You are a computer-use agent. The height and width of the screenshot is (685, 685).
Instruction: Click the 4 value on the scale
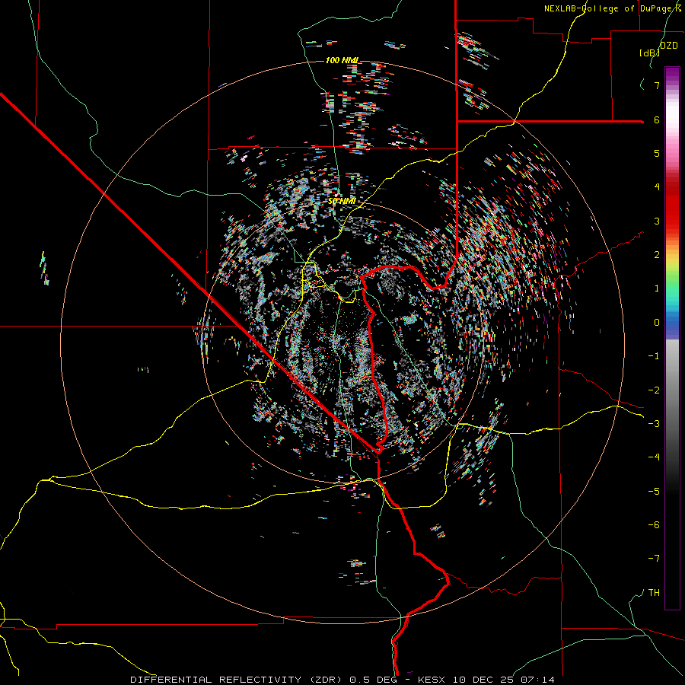(657, 187)
